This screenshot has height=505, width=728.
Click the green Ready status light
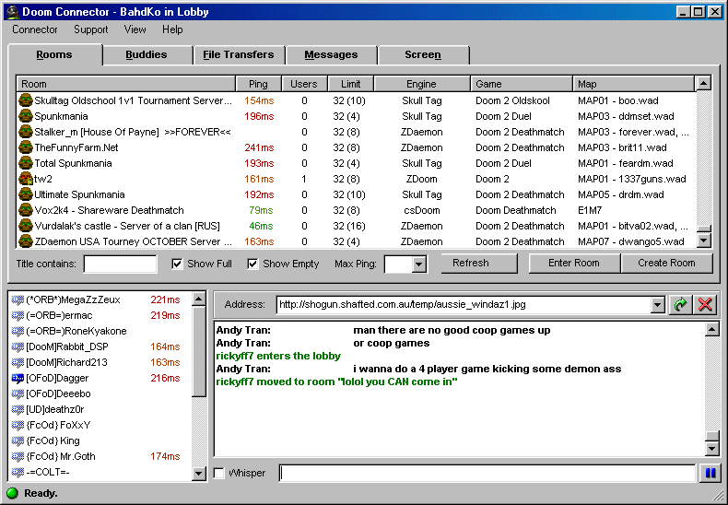click(13, 493)
